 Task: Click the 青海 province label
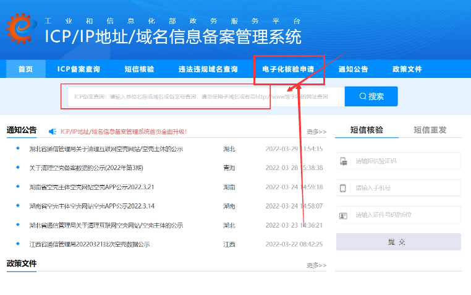229,168
